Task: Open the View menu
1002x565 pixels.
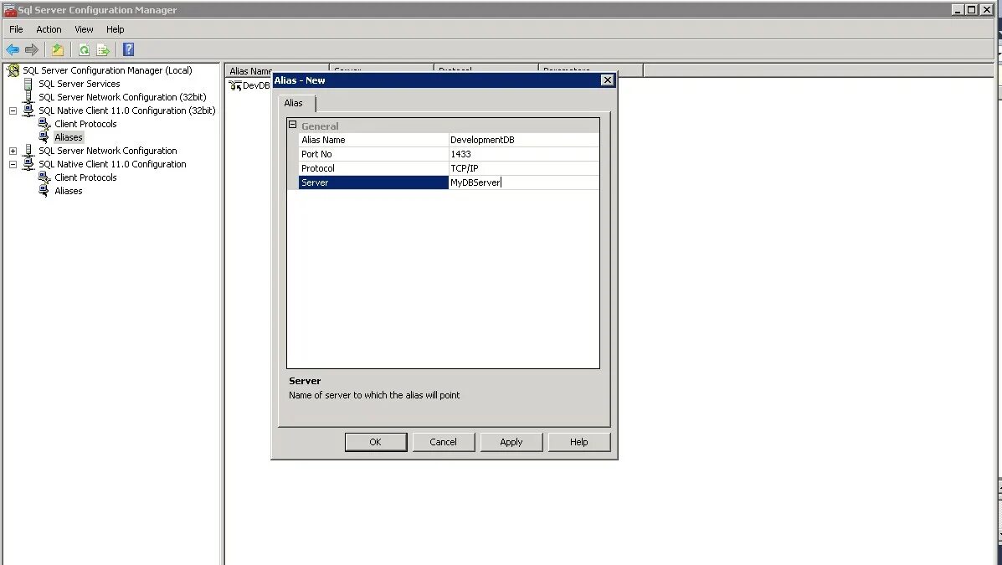Action: (84, 29)
